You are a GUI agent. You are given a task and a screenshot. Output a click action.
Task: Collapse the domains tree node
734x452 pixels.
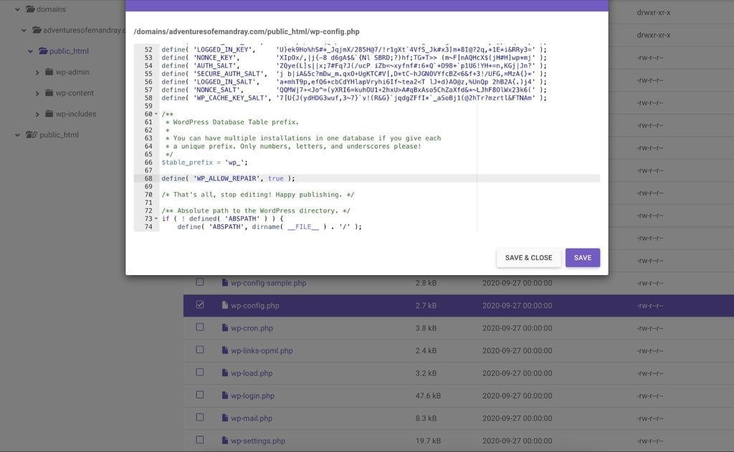pyautogui.click(x=17, y=9)
